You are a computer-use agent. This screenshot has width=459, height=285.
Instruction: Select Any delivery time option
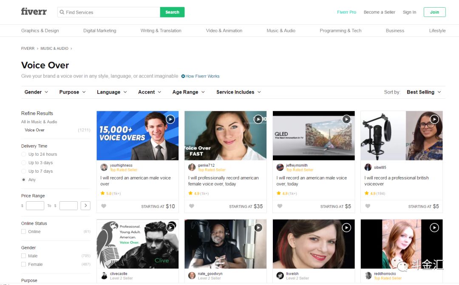tap(23, 180)
